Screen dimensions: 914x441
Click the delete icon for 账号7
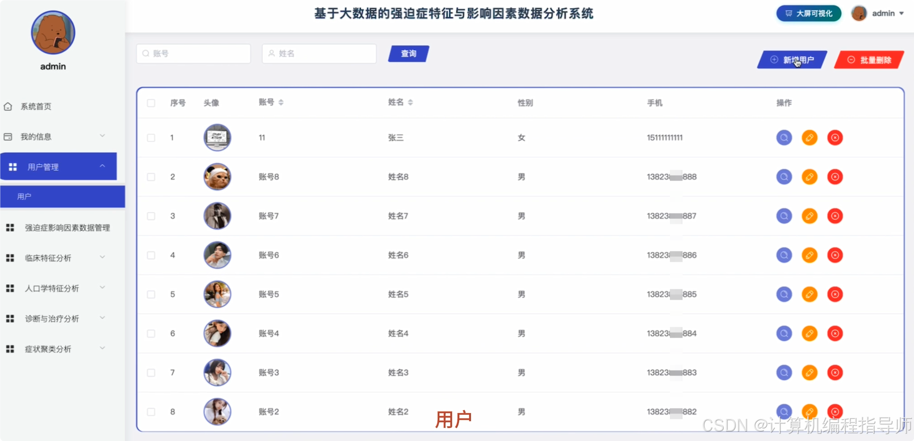click(x=835, y=216)
